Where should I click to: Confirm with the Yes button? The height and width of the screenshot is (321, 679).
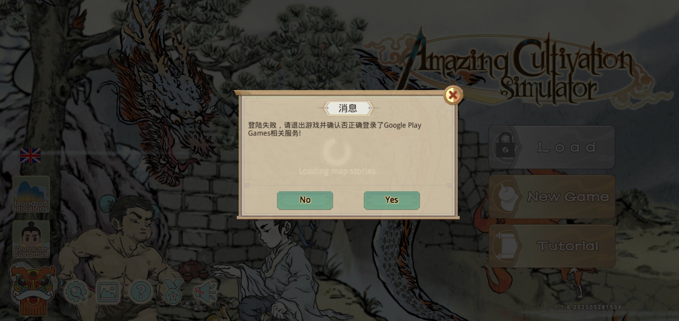[x=392, y=200]
